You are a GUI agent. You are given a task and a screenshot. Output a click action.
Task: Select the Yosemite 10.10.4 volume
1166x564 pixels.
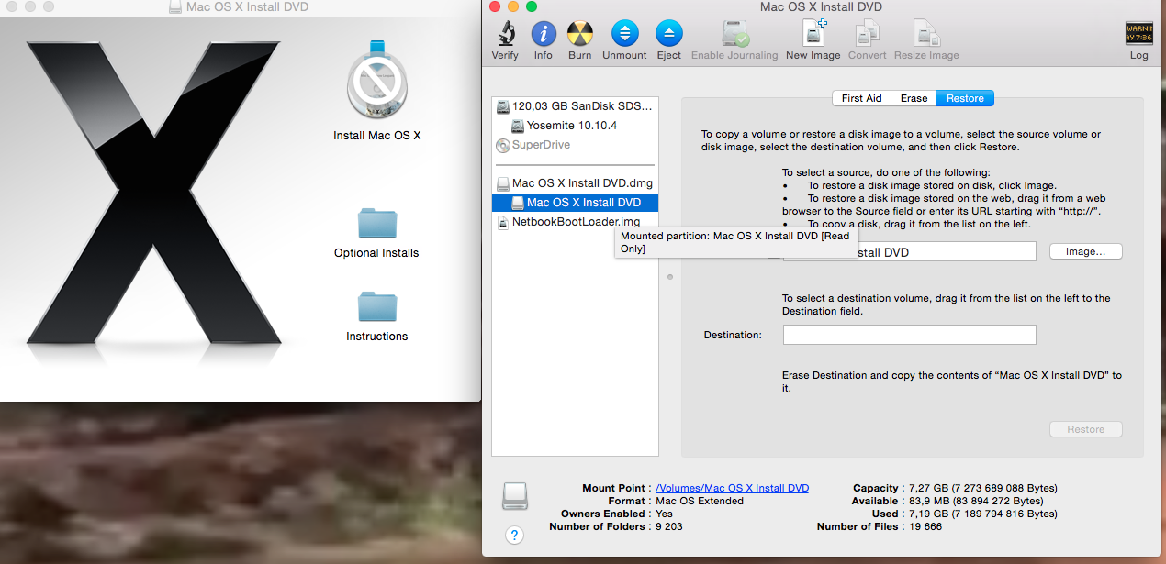pyautogui.click(x=575, y=125)
